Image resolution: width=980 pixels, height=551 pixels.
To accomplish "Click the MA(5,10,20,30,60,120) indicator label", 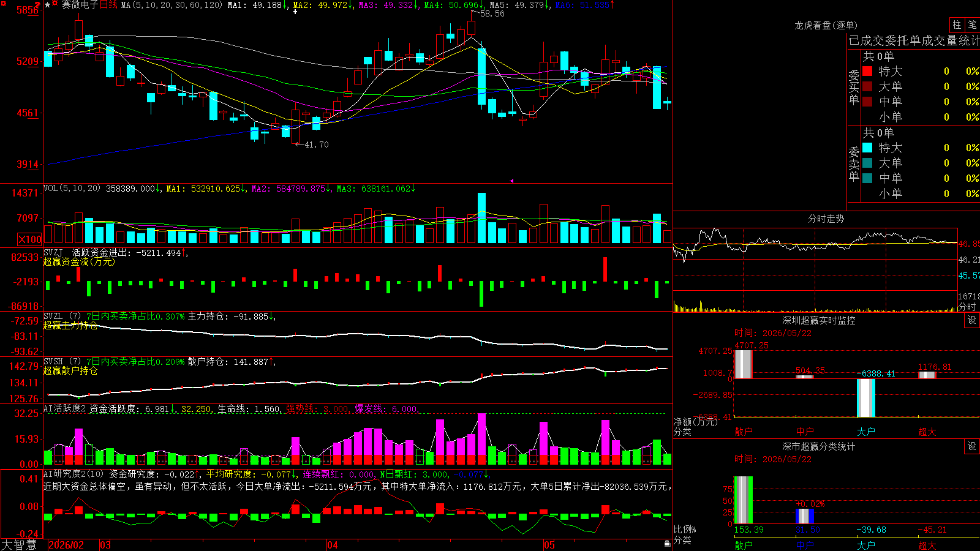I will (171, 5).
